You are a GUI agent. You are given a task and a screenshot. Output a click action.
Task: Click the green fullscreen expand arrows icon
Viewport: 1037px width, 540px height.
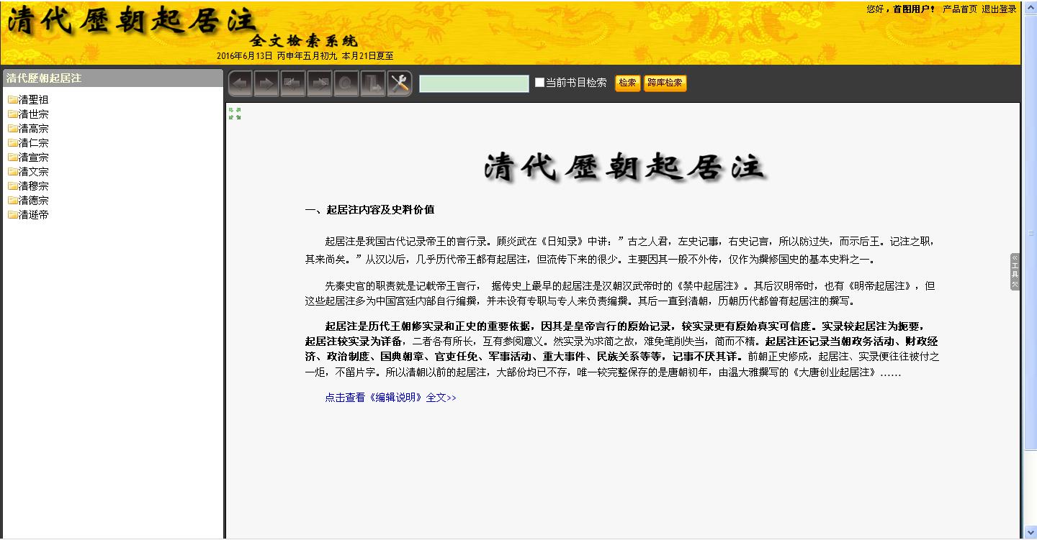pos(235,114)
